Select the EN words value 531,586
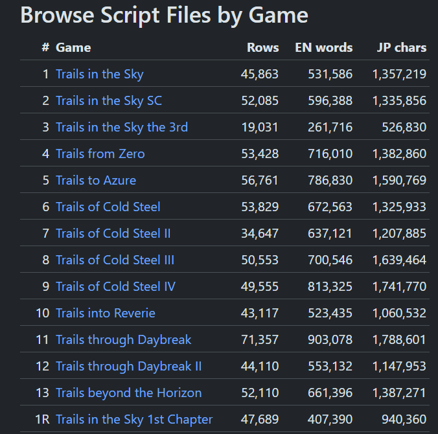Viewport: 438px width, 434px height. 330,74
